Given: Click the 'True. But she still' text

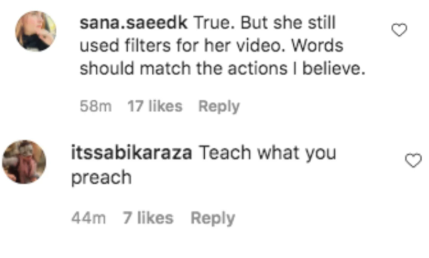Looking at the screenshot, I should click(x=265, y=23).
